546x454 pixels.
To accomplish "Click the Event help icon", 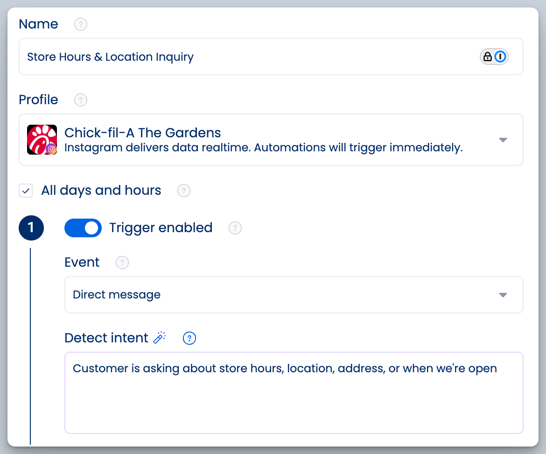I will click(x=122, y=262).
